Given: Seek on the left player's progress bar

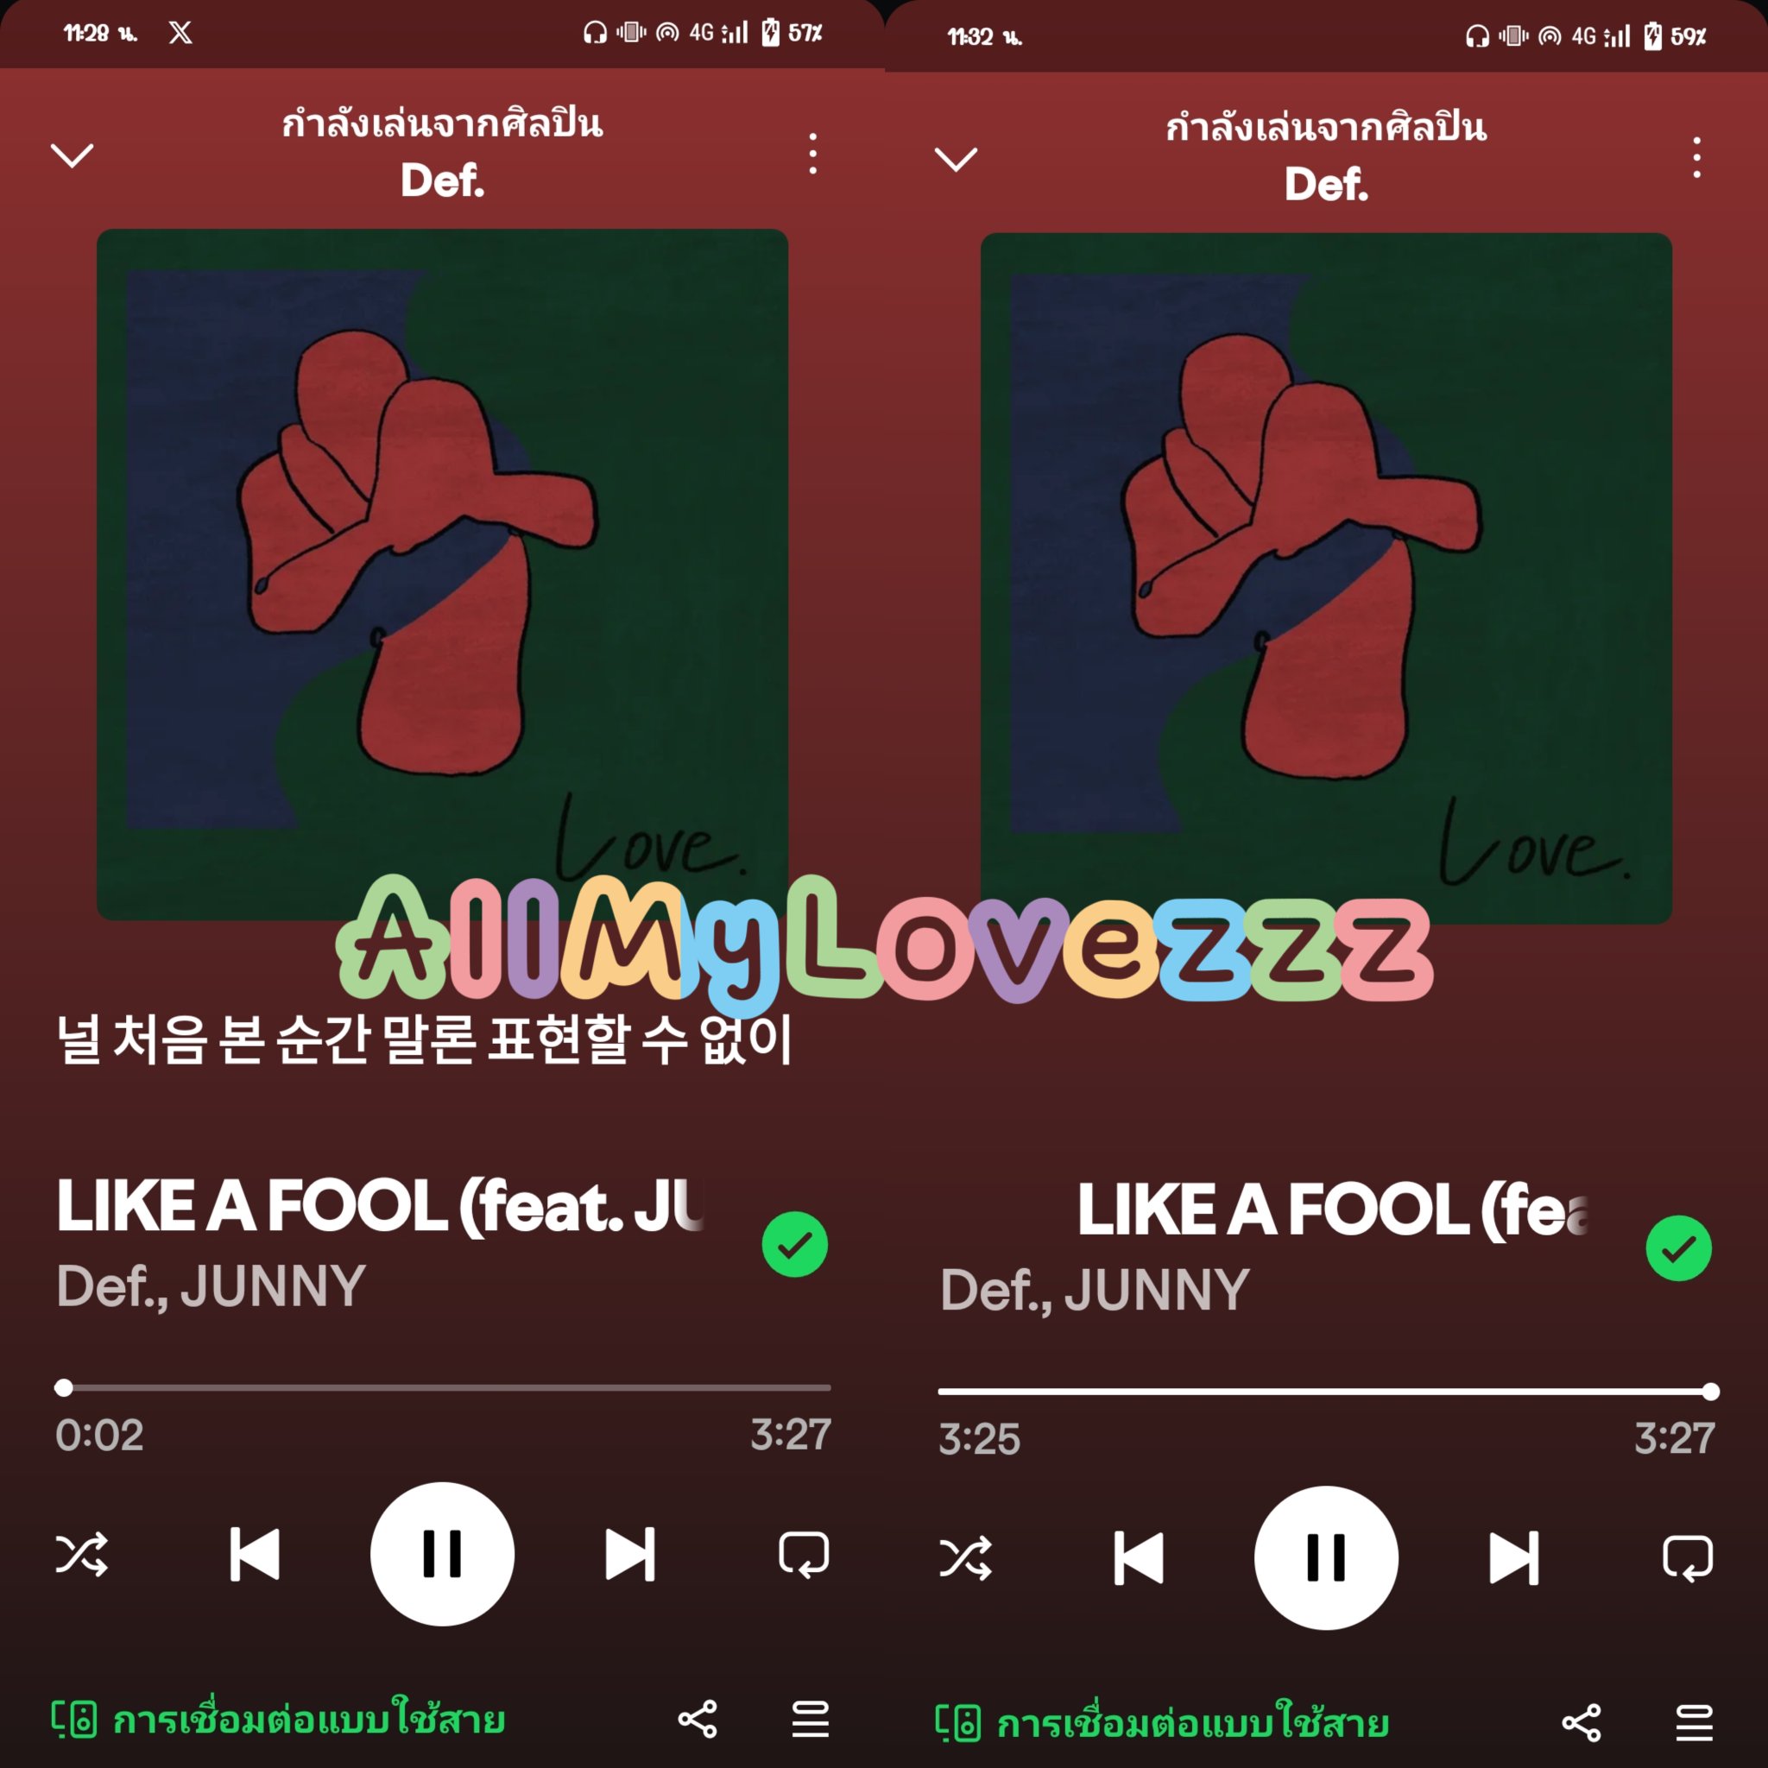Looking at the screenshot, I should pyautogui.click(x=442, y=1387).
